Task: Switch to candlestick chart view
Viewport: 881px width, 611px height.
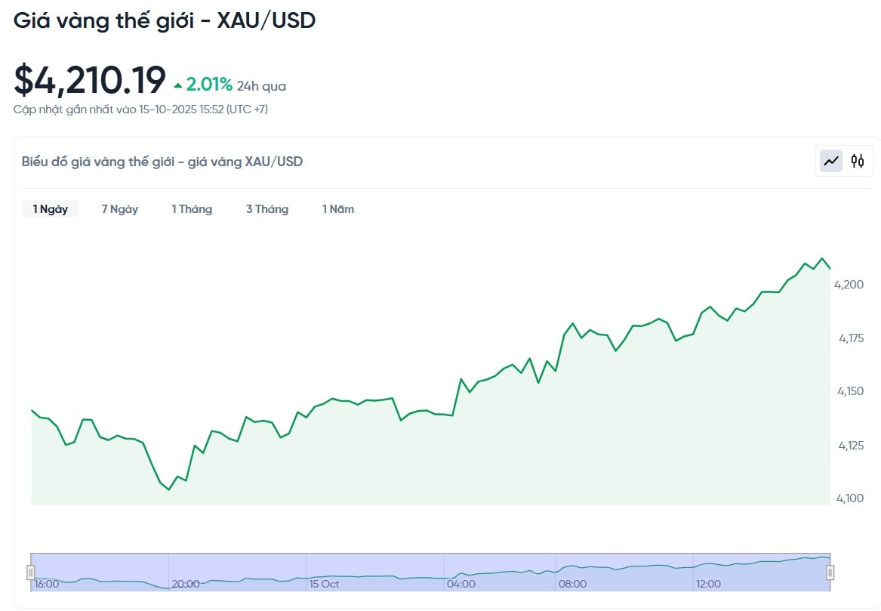Action: pyautogui.click(x=858, y=161)
